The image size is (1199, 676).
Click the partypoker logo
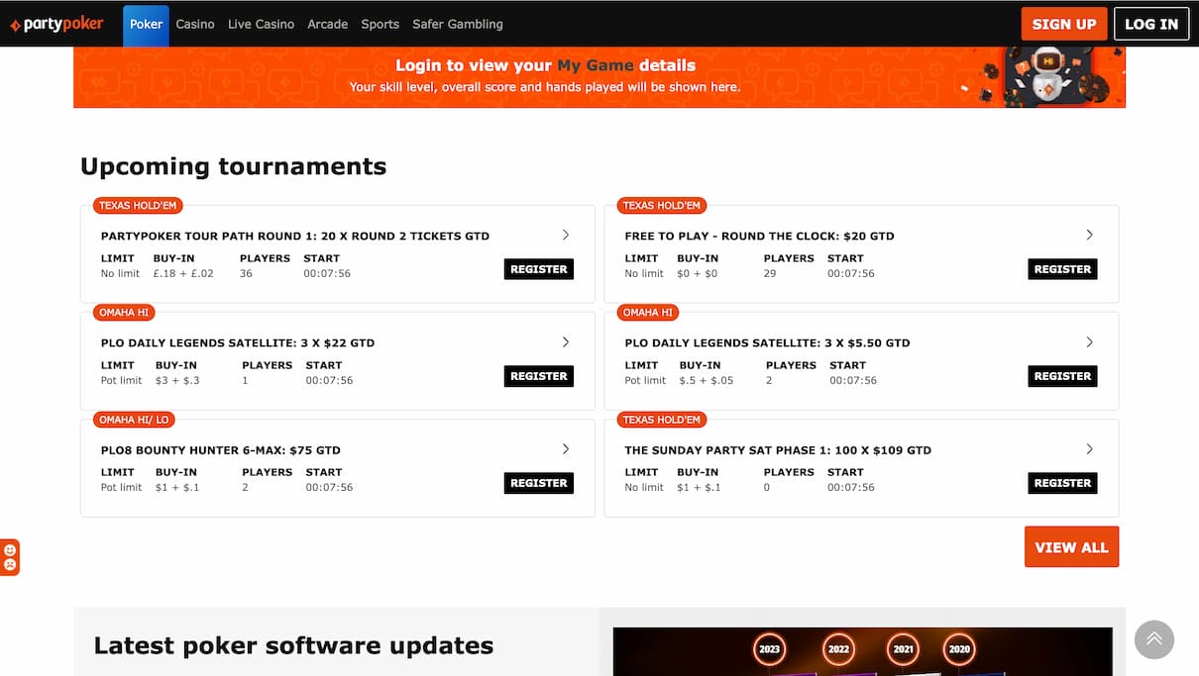coord(56,24)
